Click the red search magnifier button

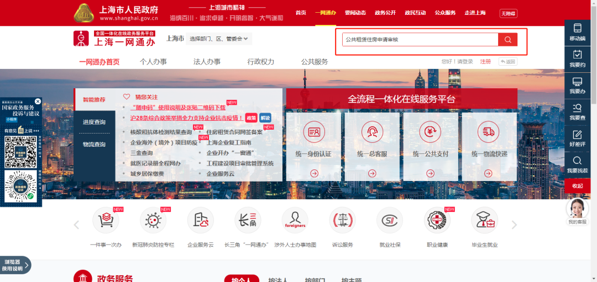coord(507,40)
